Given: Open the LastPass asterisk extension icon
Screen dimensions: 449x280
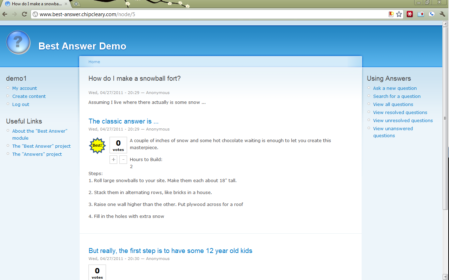Looking at the screenshot, I should tap(409, 14).
